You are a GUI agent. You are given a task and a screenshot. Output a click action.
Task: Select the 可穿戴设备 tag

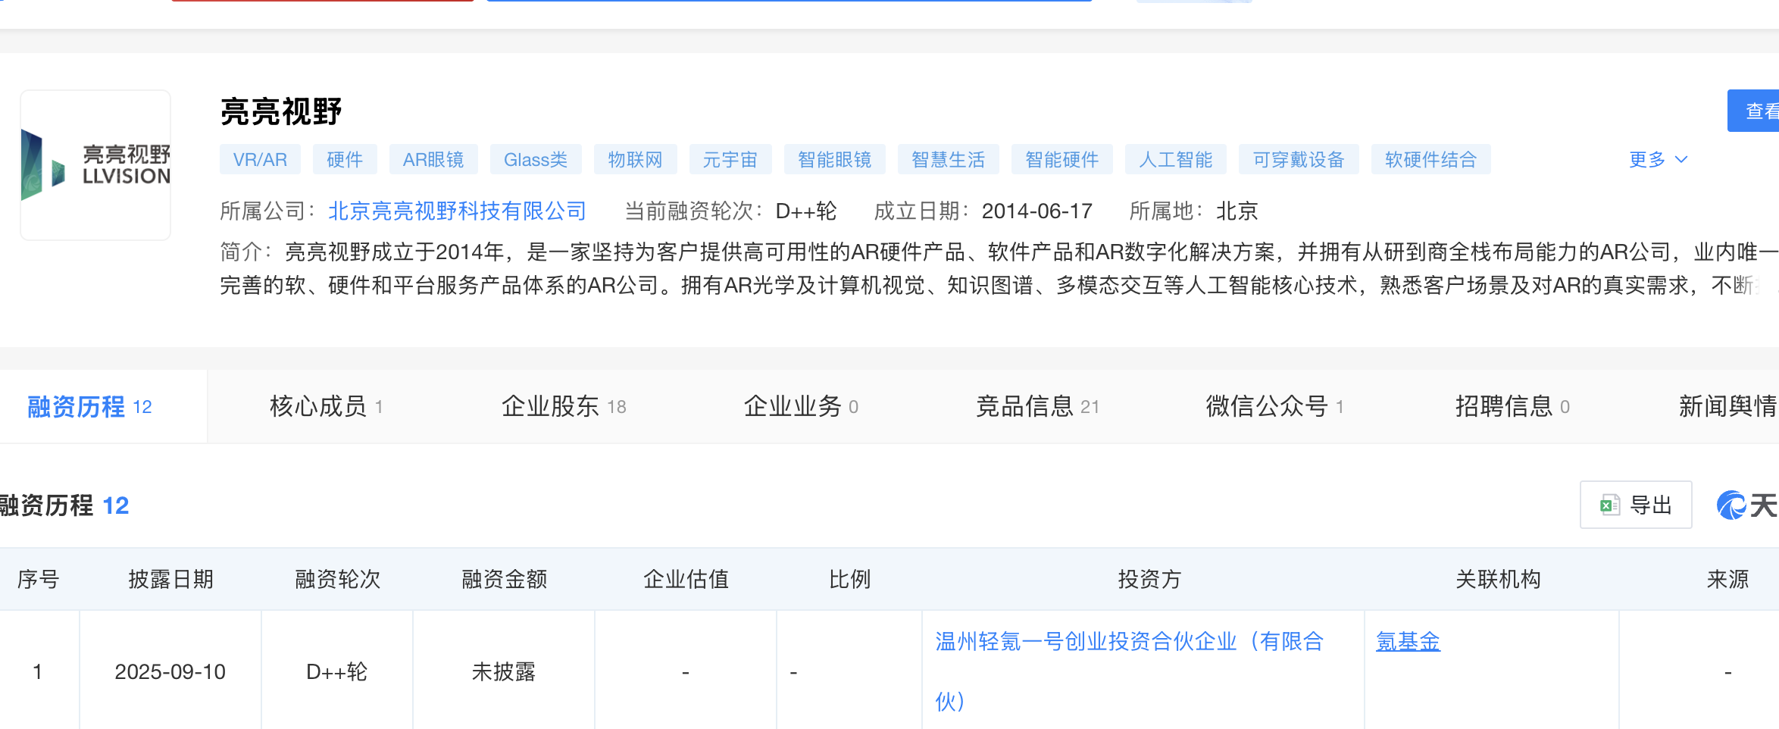[1299, 160]
